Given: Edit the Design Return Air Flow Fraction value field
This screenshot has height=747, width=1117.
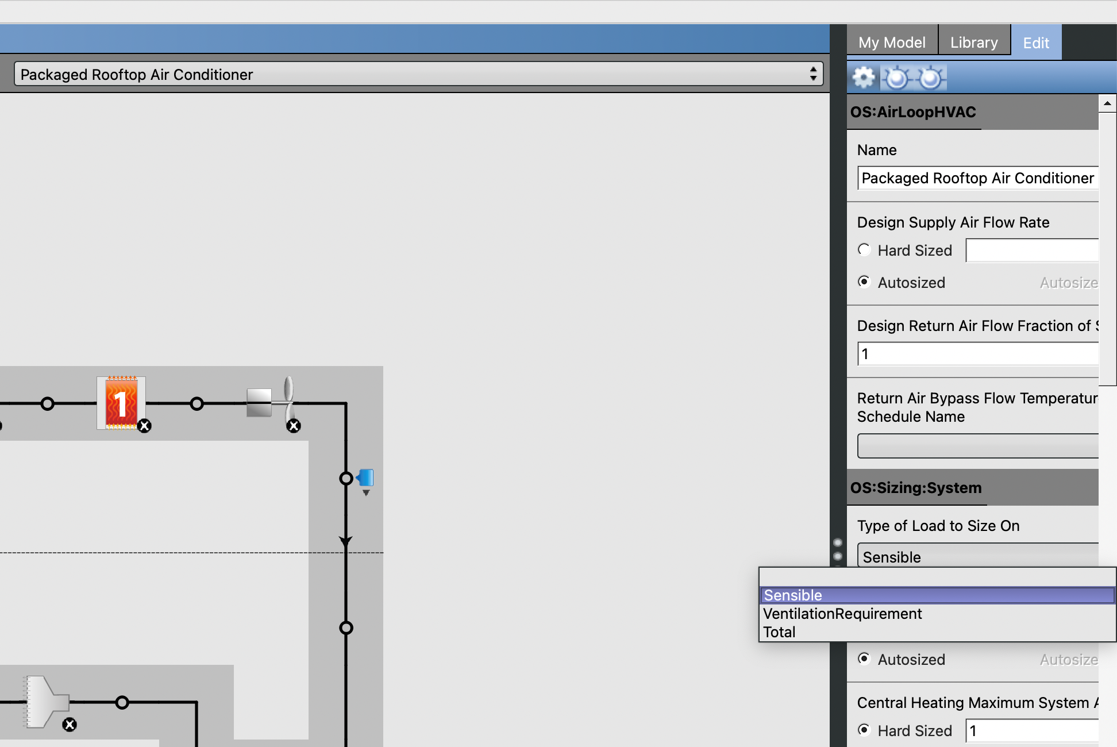Looking at the screenshot, I should pyautogui.click(x=977, y=354).
